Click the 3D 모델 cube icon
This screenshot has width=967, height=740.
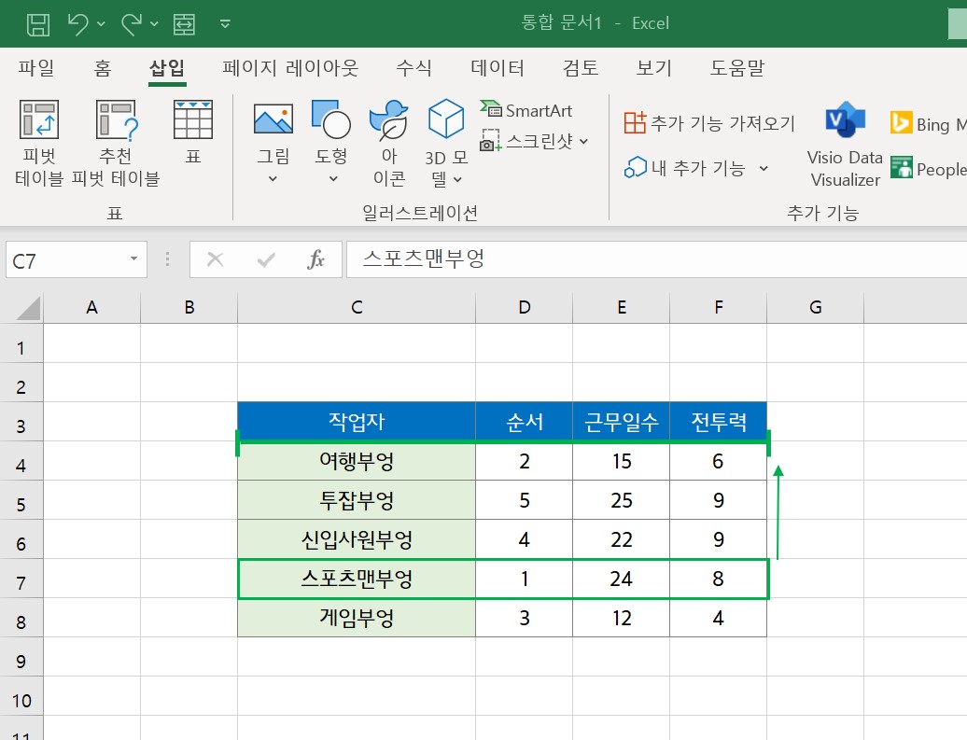pyautogui.click(x=446, y=119)
